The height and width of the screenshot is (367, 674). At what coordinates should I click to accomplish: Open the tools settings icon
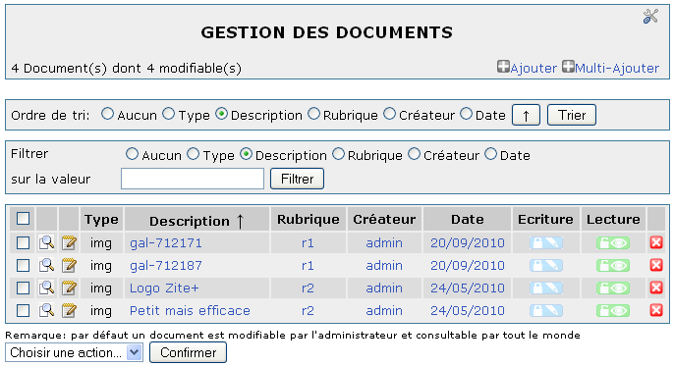pos(650,17)
